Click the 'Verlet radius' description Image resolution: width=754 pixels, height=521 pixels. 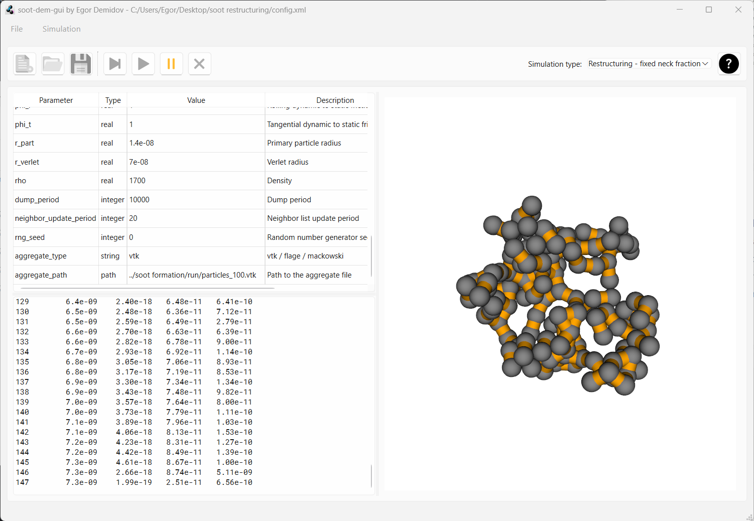tap(288, 162)
